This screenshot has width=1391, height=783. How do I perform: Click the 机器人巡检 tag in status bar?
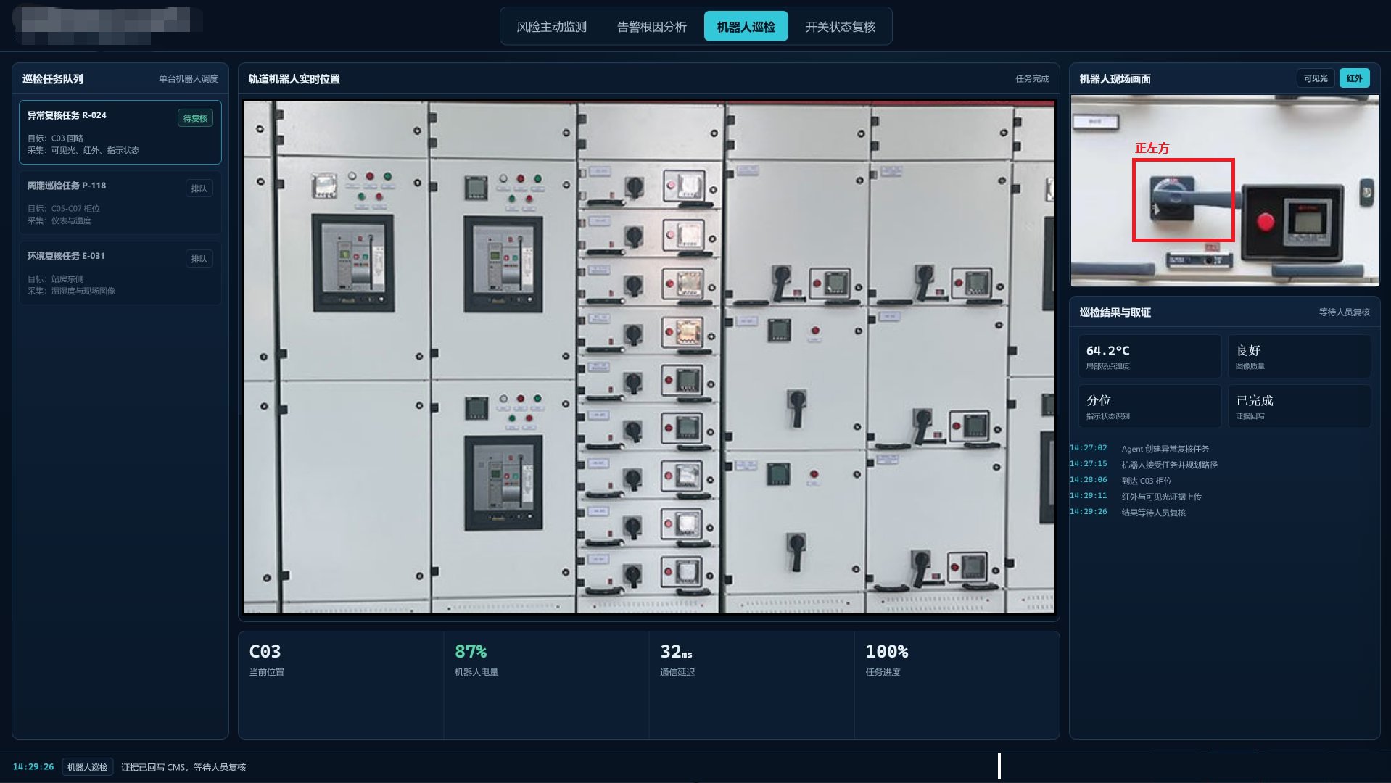coord(87,767)
